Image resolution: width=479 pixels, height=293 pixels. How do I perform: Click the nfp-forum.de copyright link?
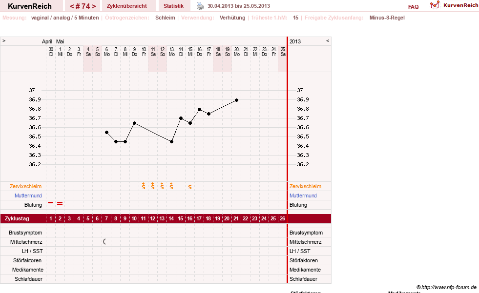[446, 287]
